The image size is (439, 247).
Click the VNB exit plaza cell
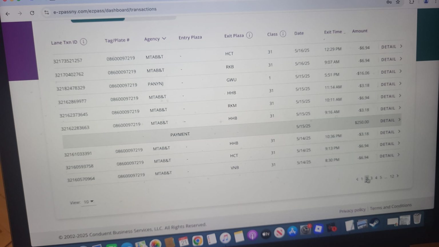point(235,168)
